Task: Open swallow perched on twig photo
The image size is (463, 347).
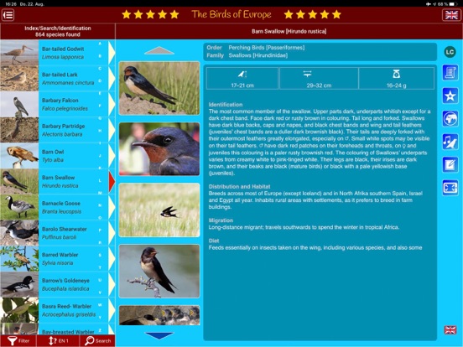Action: point(159,271)
